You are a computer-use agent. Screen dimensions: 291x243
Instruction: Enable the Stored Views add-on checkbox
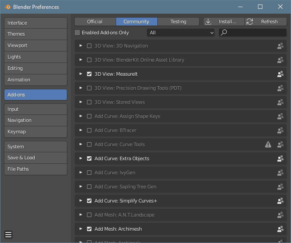89,102
